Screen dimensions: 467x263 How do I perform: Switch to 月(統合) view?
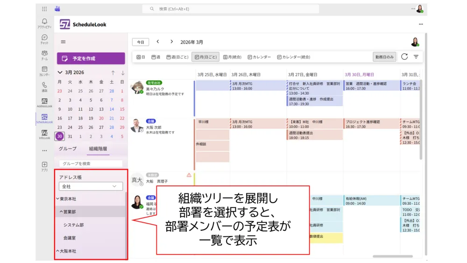[232, 57]
